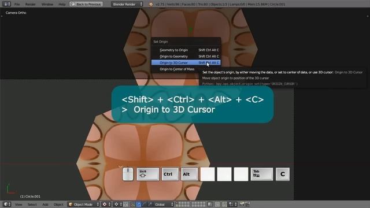Toggle snap during transform magnet
The height and width of the screenshot is (208, 370).
pos(224,205)
